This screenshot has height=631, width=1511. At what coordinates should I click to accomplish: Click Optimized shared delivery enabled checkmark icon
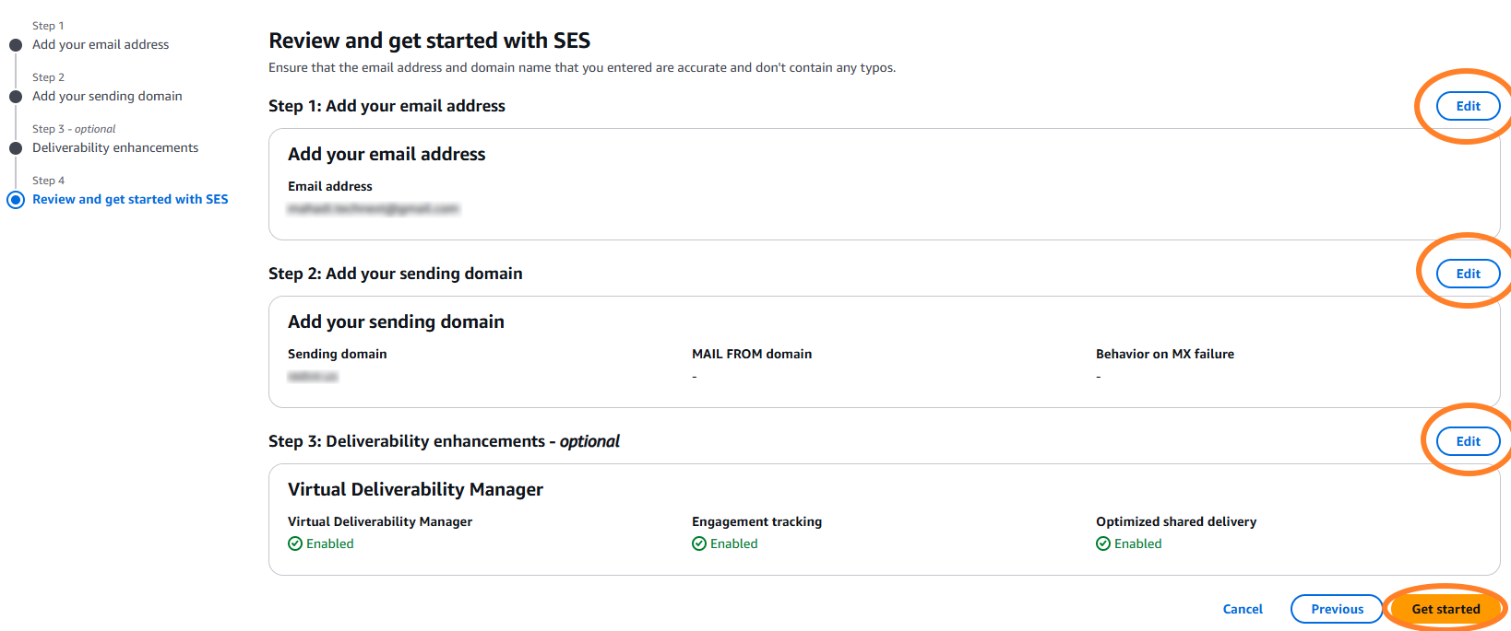click(1103, 543)
